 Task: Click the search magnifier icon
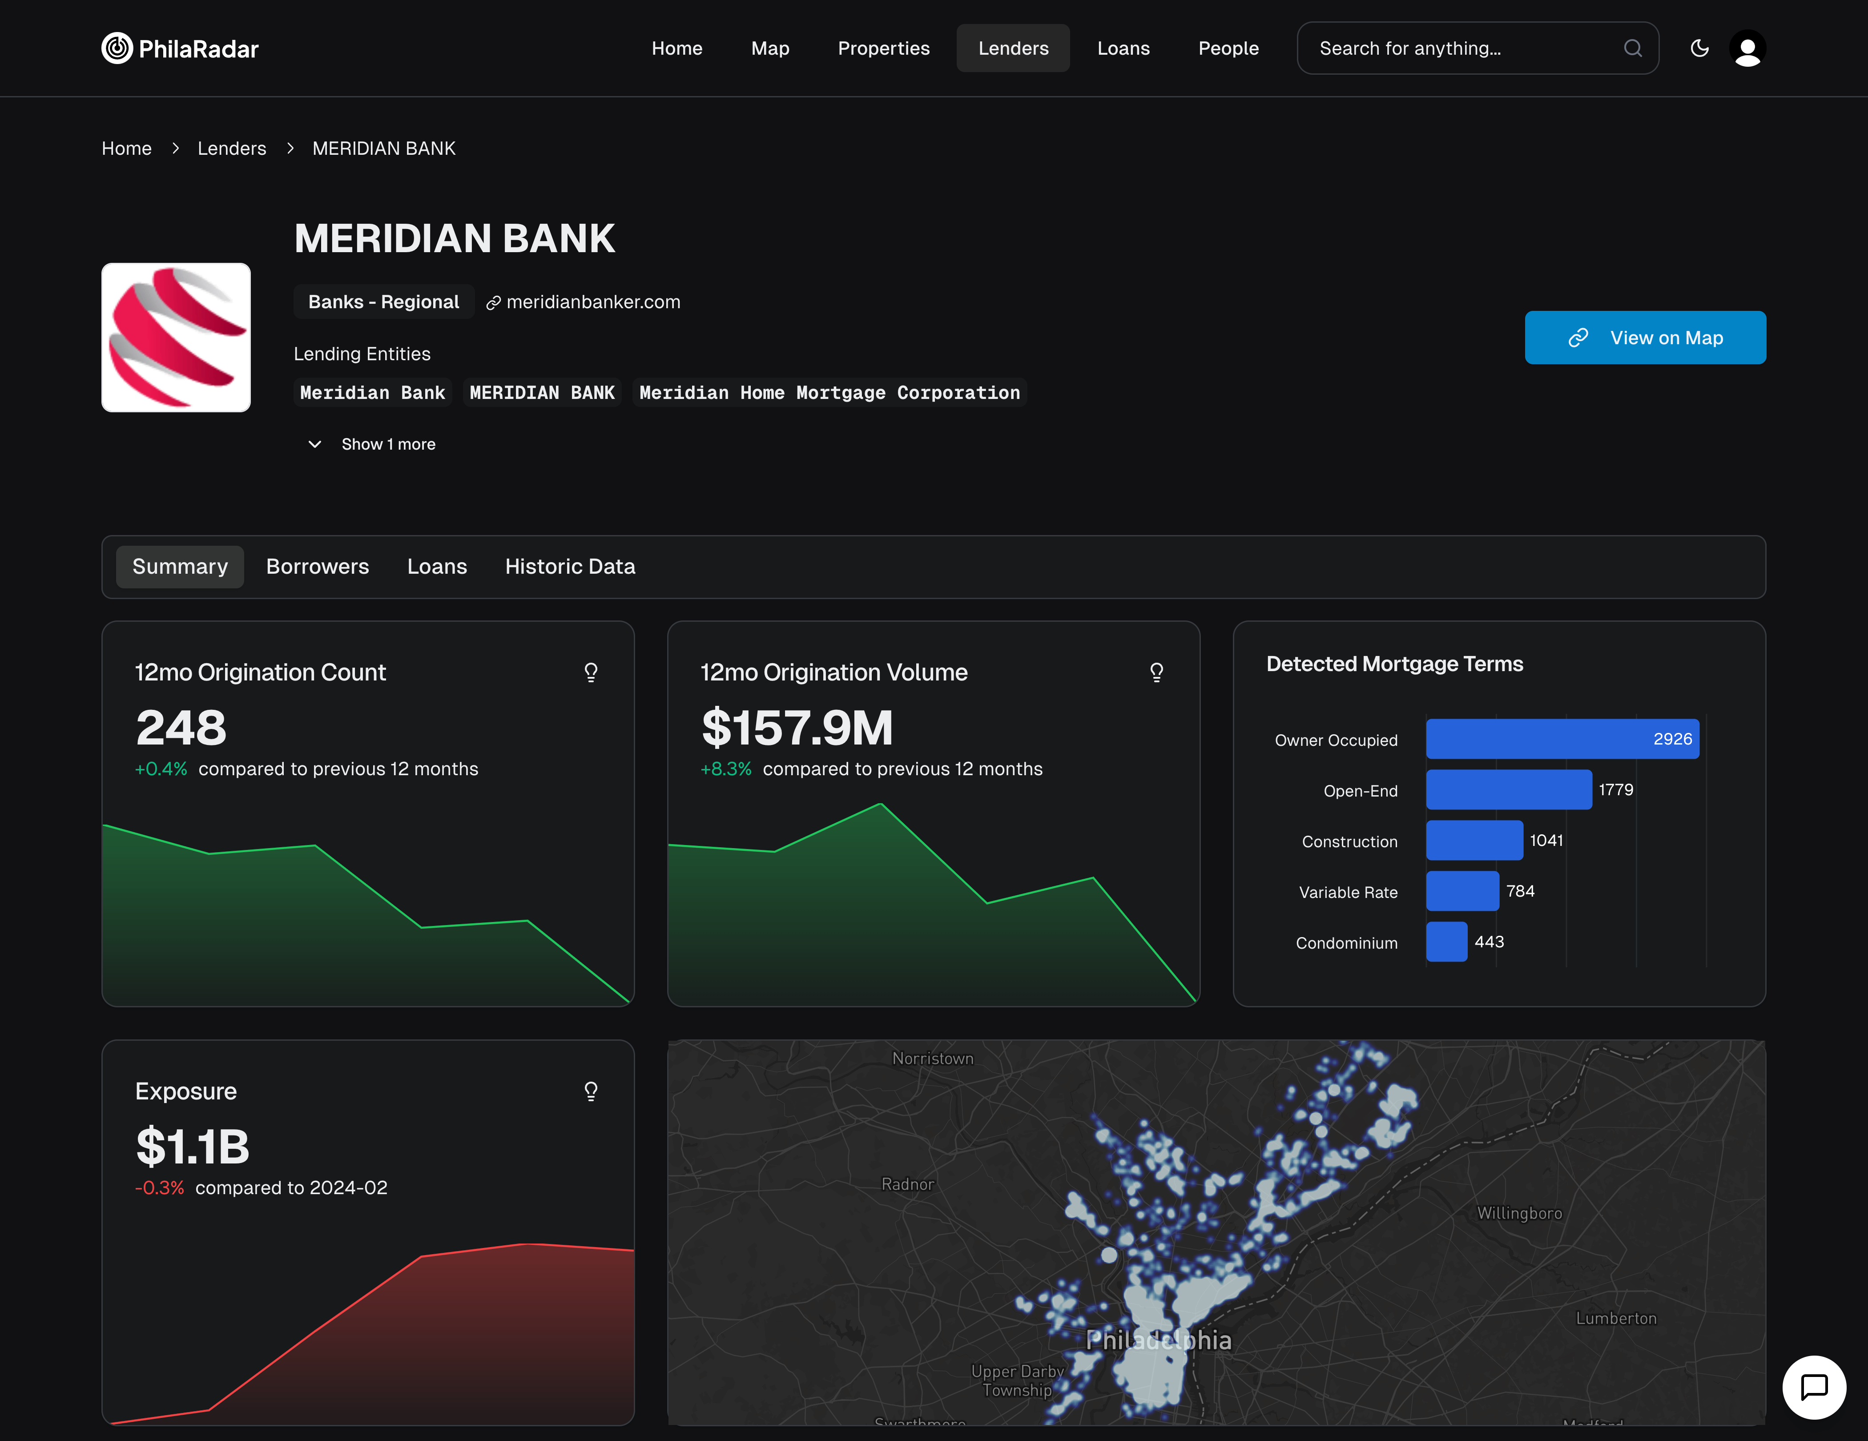(1632, 48)
